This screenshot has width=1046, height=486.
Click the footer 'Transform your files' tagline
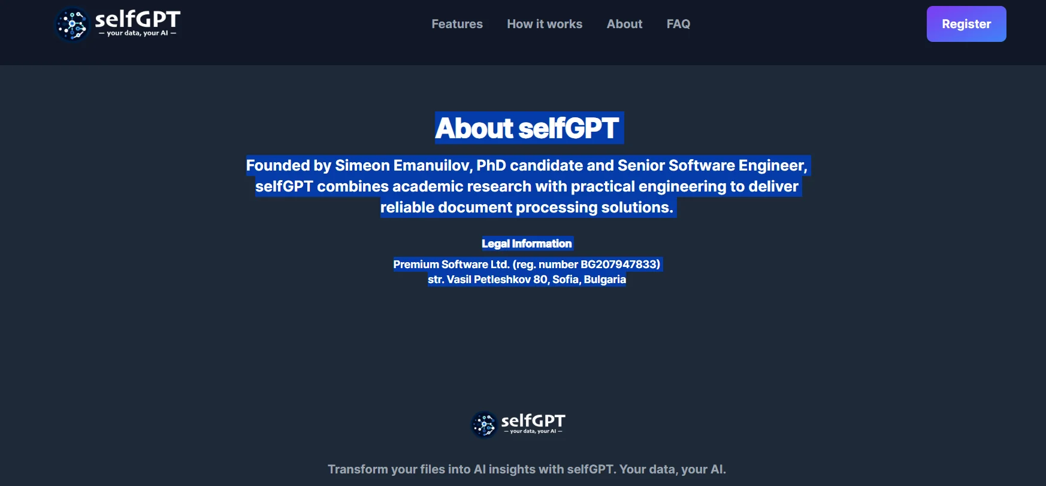[x=527, y=469]
